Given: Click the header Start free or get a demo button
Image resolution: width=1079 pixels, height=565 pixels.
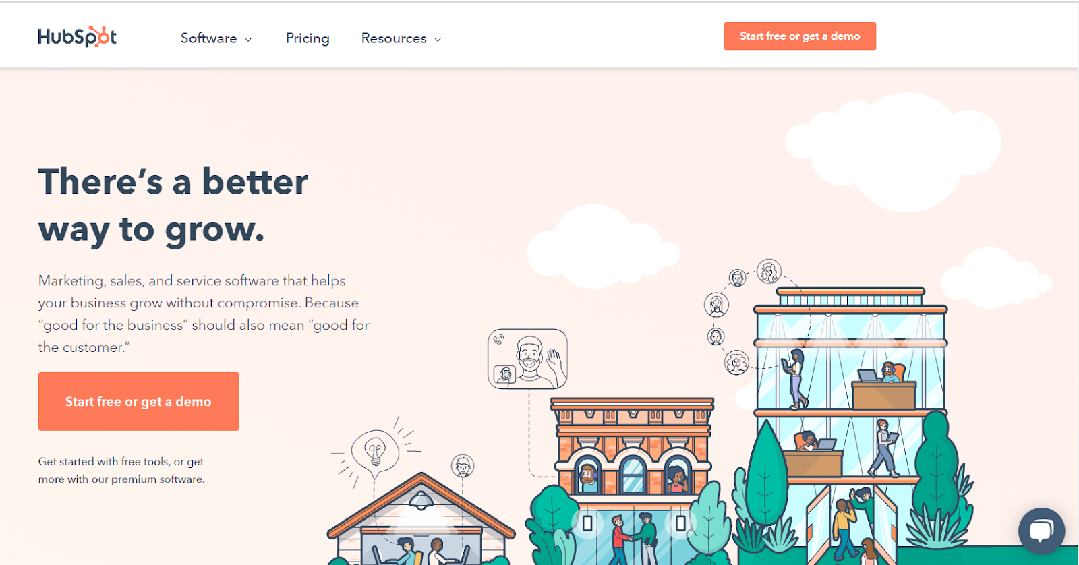Looking at the screenshot, I should coord(800,36).
